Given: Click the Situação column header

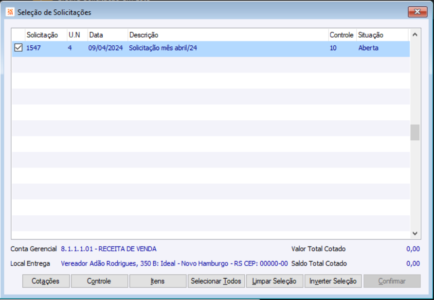Looking at the screenshot, I should 382,35.
